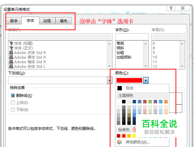
Task: Toggle the 上标 superscript checkbox
Action: [13, 103]
